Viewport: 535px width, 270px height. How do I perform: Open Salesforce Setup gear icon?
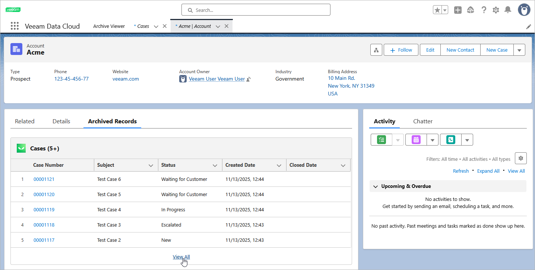click(496, 10)
